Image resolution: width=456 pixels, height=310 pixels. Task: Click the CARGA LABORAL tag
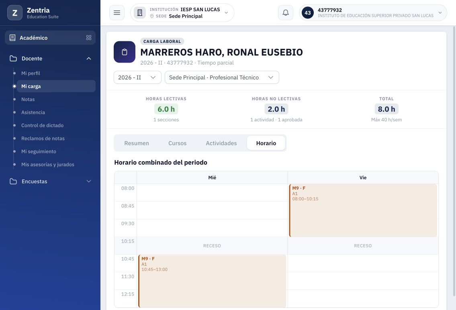(x=162, y=42)
